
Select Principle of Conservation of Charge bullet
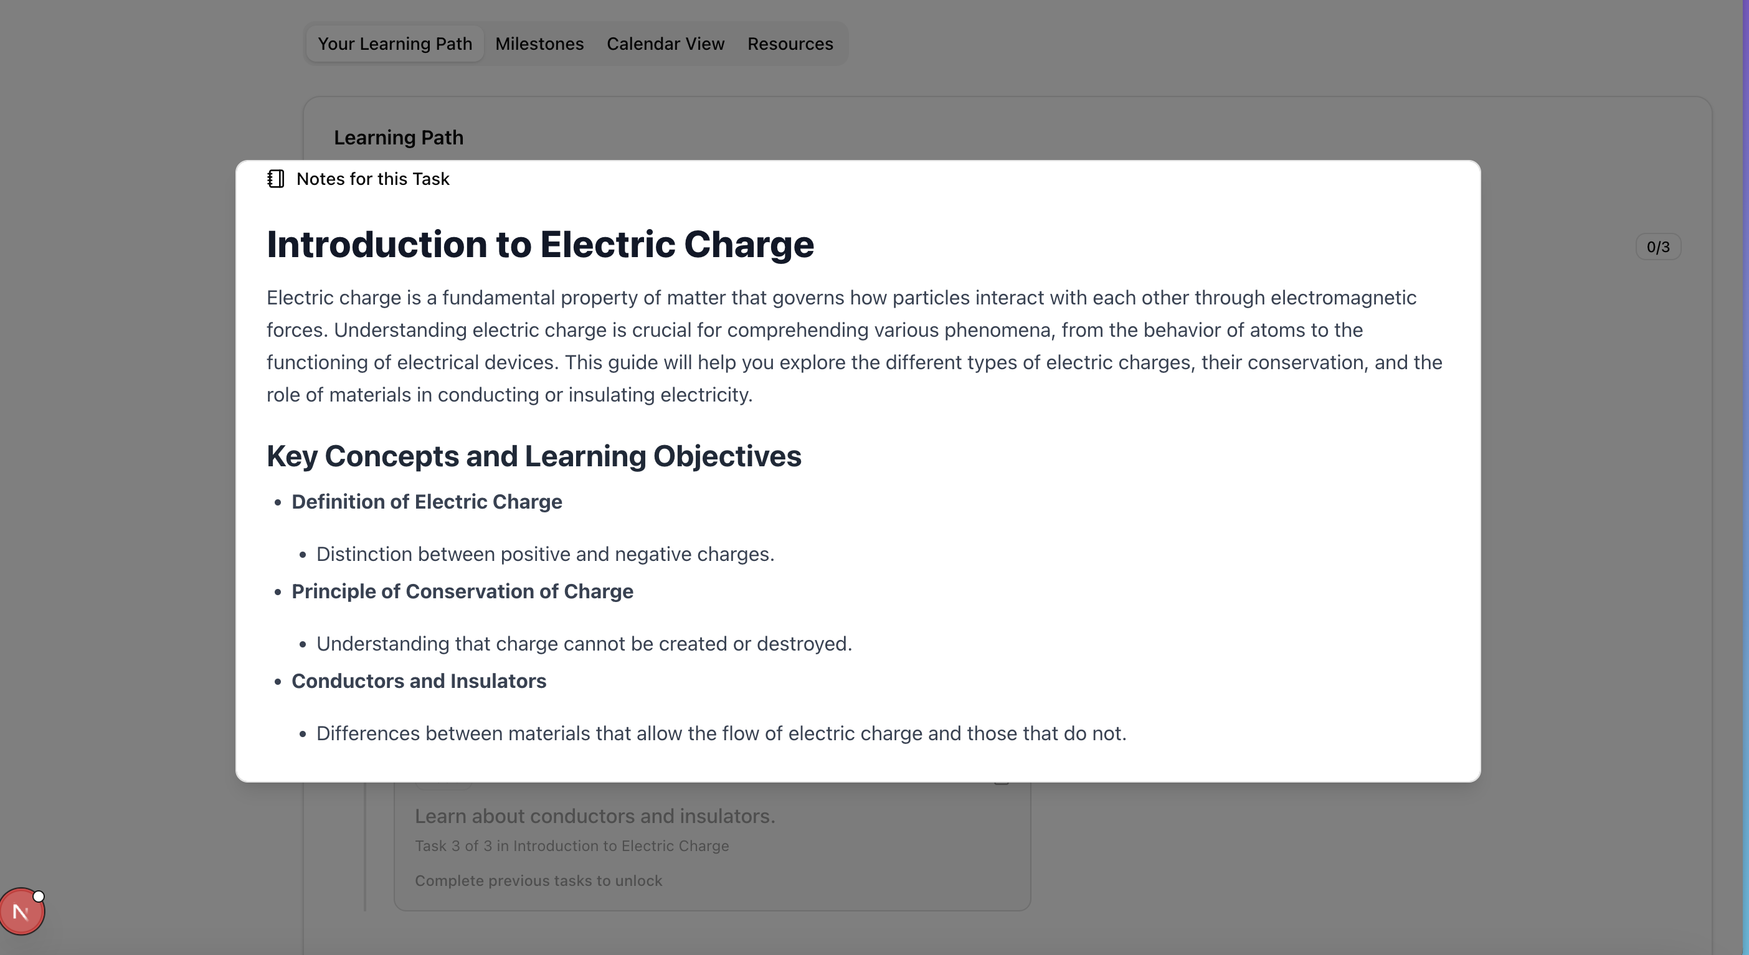(x=462, y=591)
